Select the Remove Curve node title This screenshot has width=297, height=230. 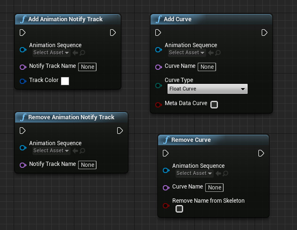tap(191, 140)
